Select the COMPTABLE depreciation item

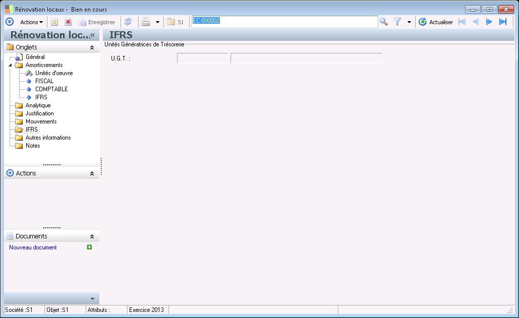51,89
